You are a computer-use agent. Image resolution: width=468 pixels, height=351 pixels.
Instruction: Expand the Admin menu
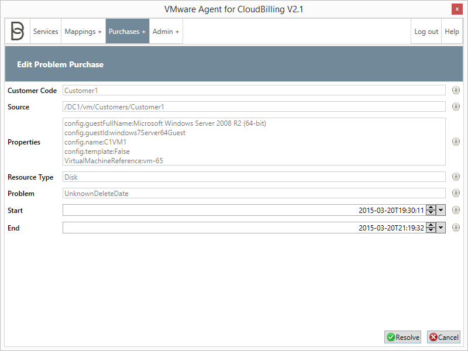165,31
